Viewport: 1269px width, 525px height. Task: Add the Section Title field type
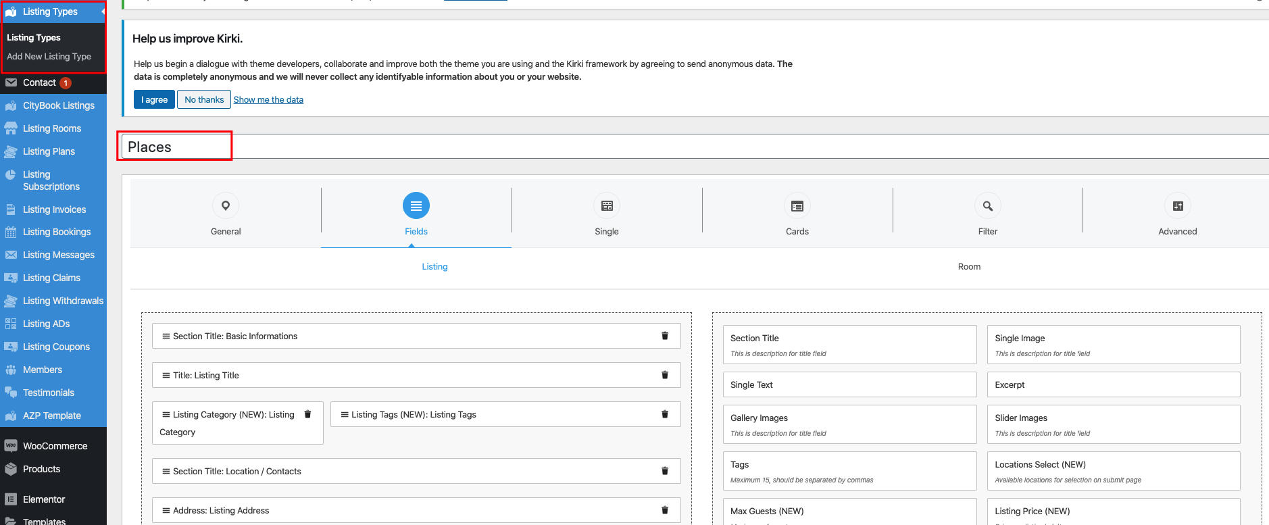849,345
